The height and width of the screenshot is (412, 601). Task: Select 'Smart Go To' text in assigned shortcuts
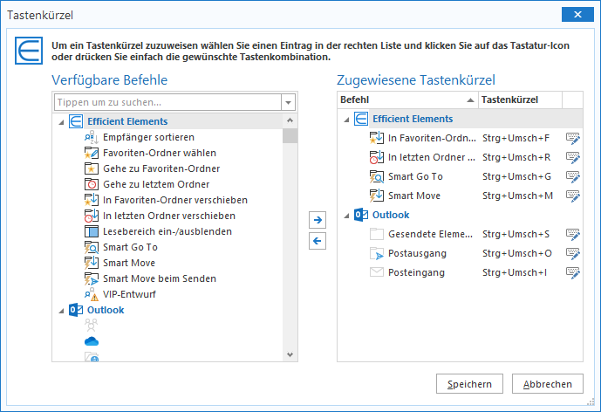coord(415,176)
